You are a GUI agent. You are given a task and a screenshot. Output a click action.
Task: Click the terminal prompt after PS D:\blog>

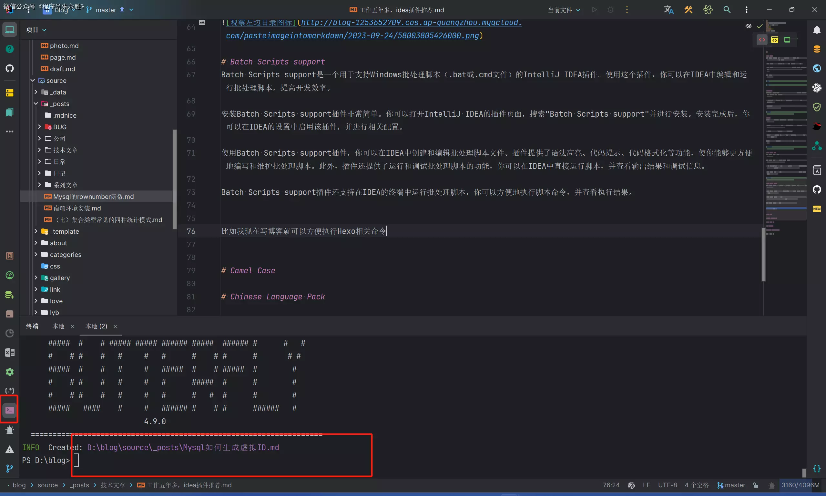(76, 460)
